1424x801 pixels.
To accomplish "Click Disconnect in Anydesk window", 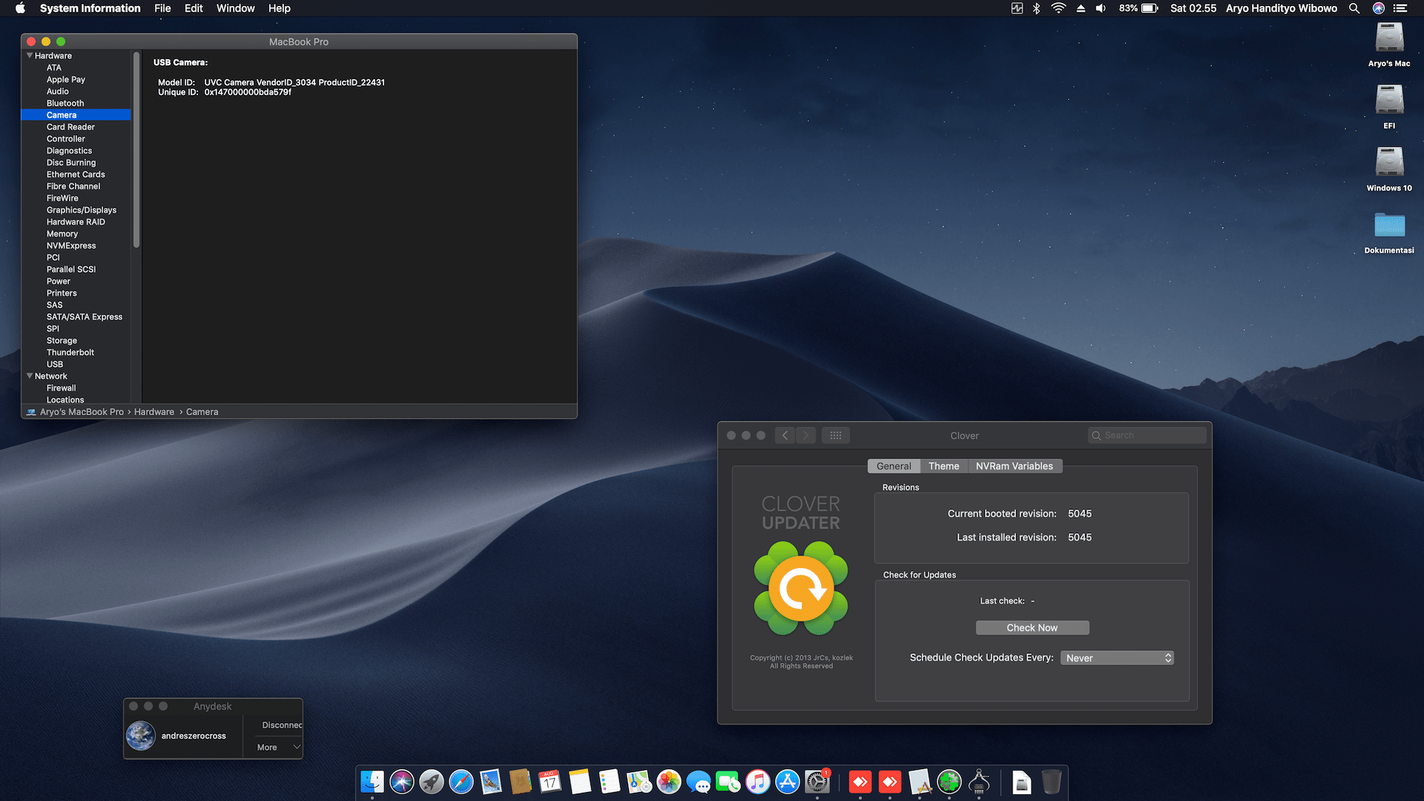I will [x=282, y=725].
